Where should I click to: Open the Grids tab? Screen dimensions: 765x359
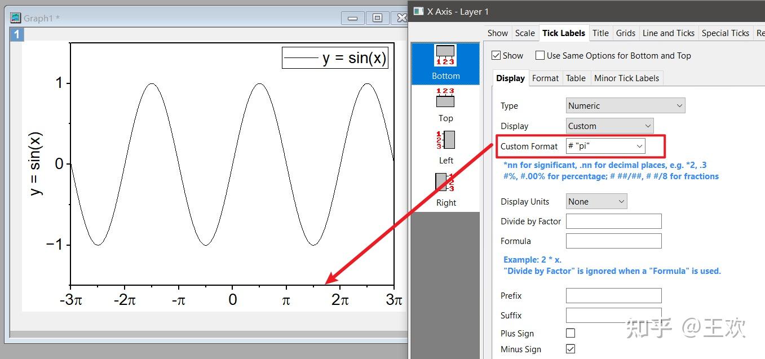pos(626,33)
